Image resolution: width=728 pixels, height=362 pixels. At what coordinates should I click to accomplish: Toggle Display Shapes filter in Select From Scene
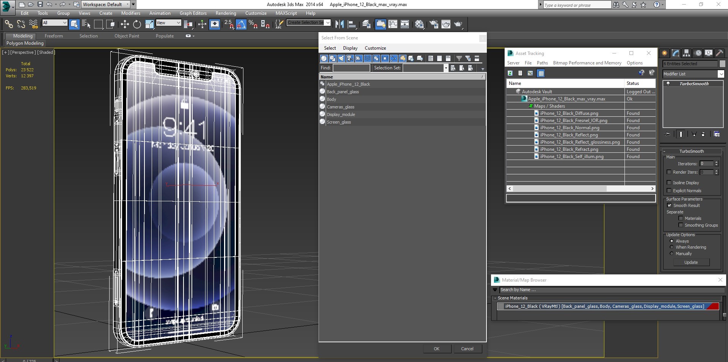click(333, 58)
